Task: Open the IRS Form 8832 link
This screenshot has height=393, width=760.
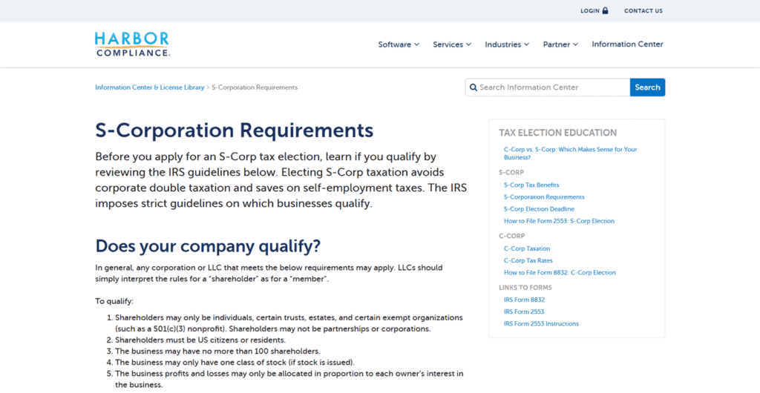Action: pyautogui.click(x=524, y=300)
